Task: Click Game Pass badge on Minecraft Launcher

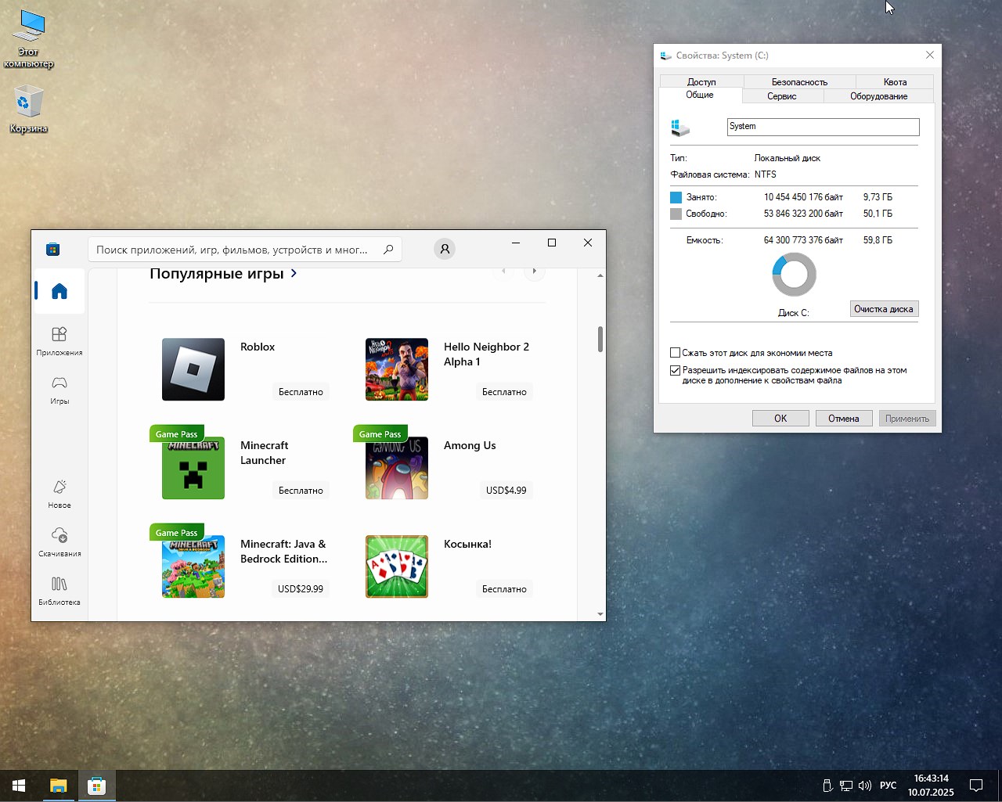Action: click(177, 434)
